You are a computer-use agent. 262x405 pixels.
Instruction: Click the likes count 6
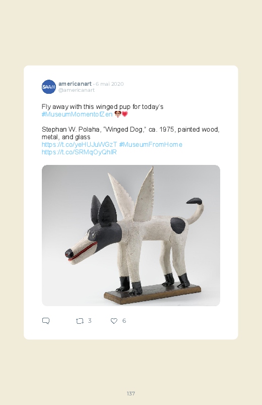point(124,321)
